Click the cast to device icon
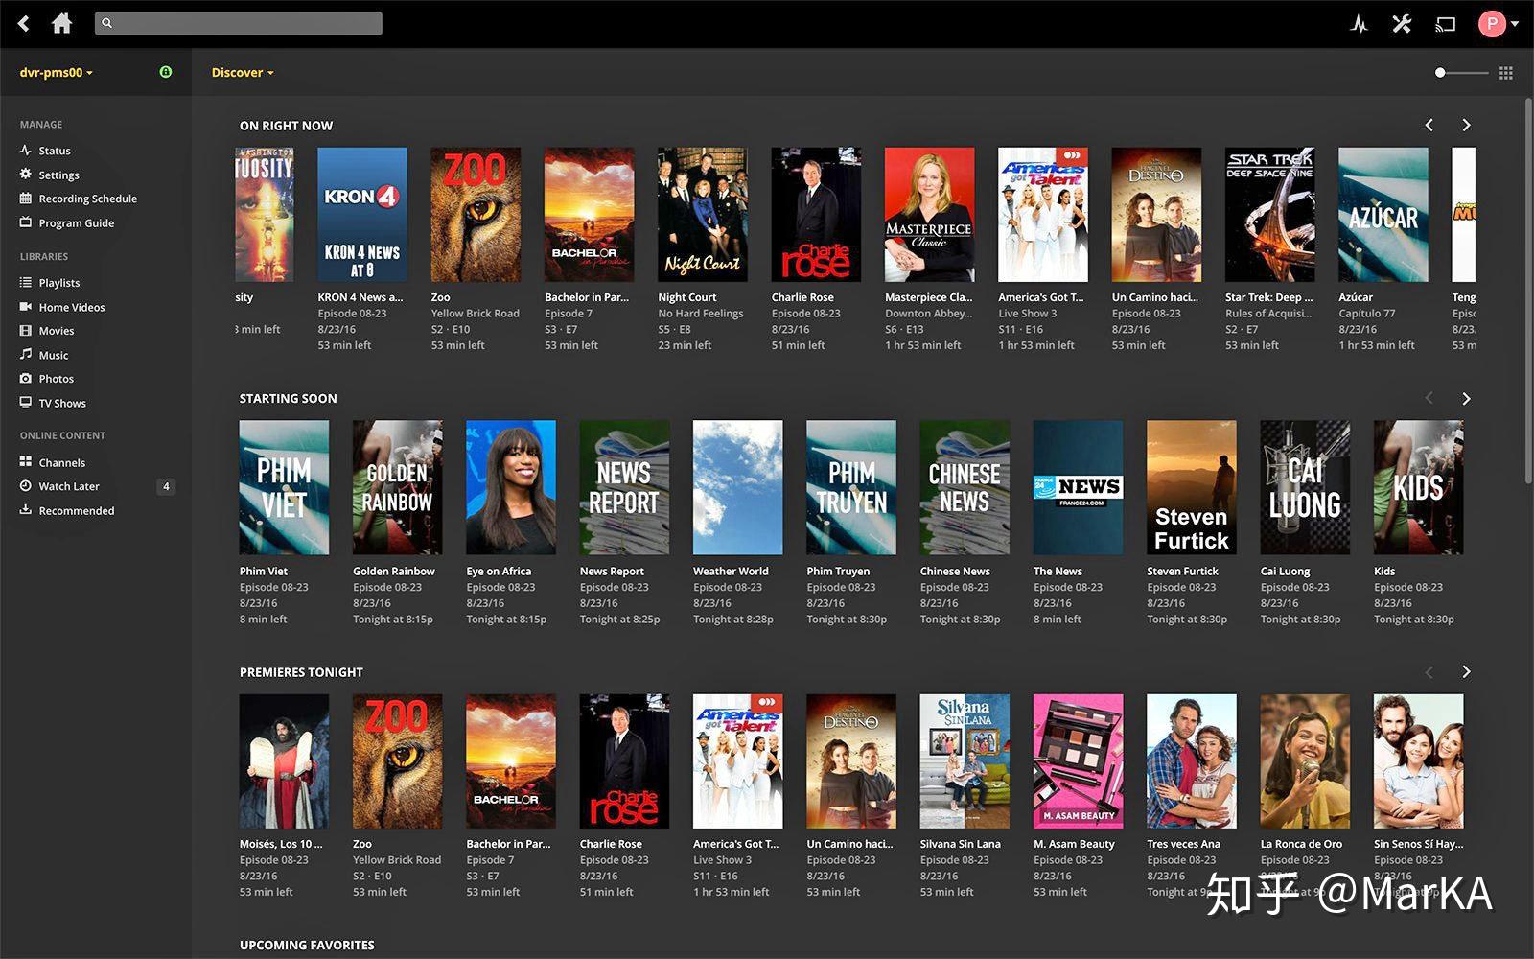The height and width of the screenshot is (959, 1534). (x=1445, y=24)
